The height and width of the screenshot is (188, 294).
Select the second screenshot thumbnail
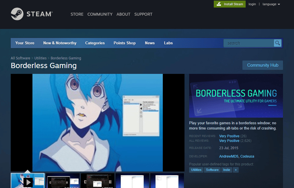(63, 180)
